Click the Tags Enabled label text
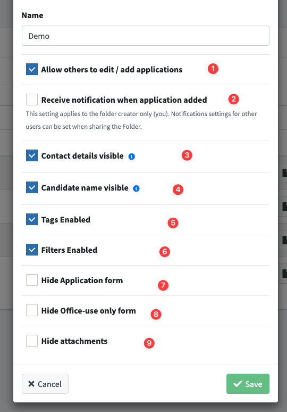 coord(65,220)
